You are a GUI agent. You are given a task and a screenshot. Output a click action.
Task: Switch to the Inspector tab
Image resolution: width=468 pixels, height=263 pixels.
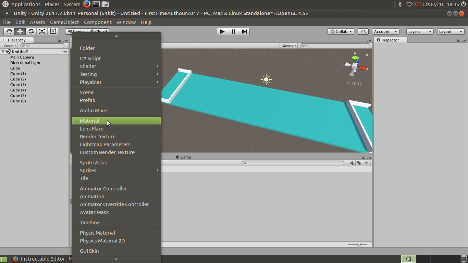click(390, 40)
